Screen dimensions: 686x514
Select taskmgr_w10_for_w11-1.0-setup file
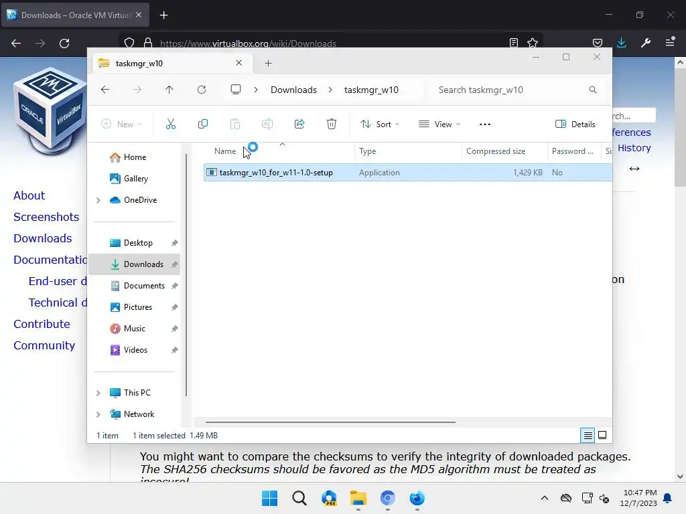pos(407,173)
